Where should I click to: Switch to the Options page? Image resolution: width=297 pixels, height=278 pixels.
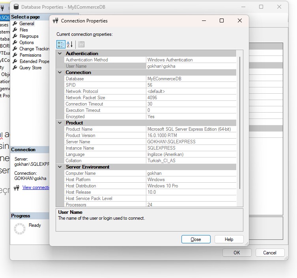(26, 43)
